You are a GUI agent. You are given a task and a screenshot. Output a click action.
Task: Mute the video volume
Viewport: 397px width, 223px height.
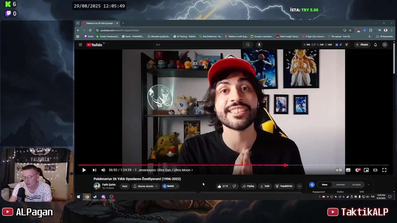tap(103, 170)
